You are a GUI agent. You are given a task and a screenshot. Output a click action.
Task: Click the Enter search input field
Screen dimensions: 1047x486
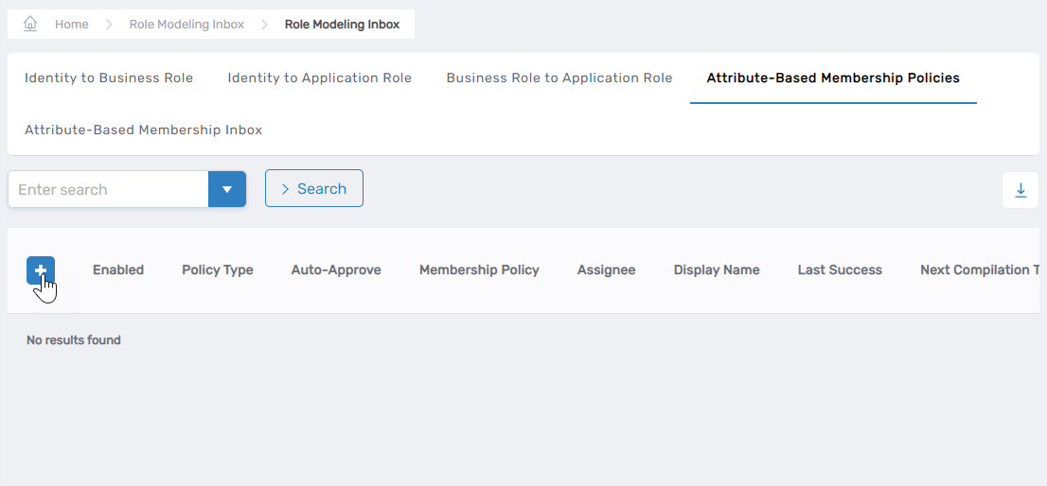(x=108, y=189)
